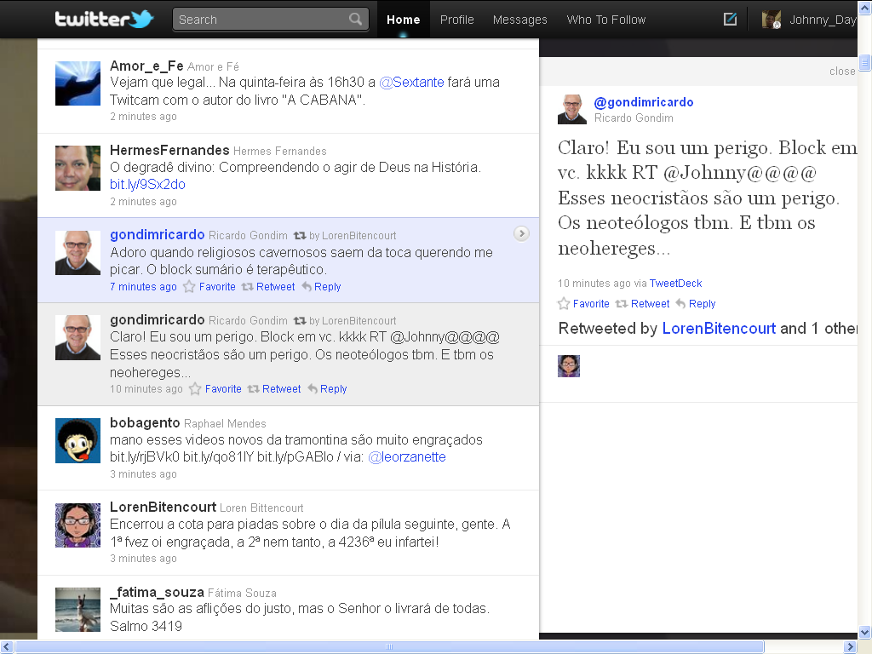This screenshot has width=872, height=654.
Task: Open Ricardo Gondim avatar in detail pane
Action: pos(572,109)
